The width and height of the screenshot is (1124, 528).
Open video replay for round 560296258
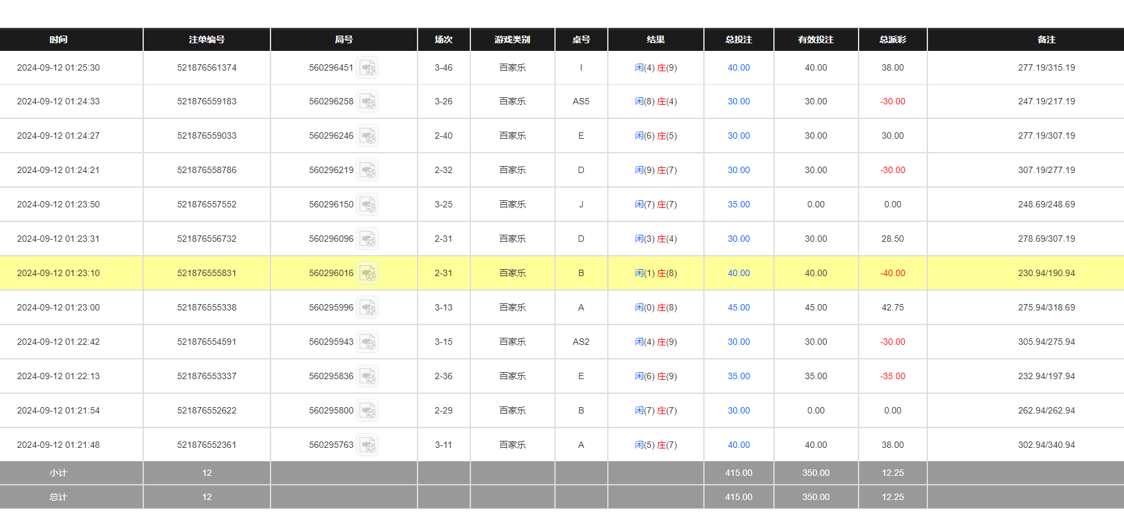[x=367, y=102]
